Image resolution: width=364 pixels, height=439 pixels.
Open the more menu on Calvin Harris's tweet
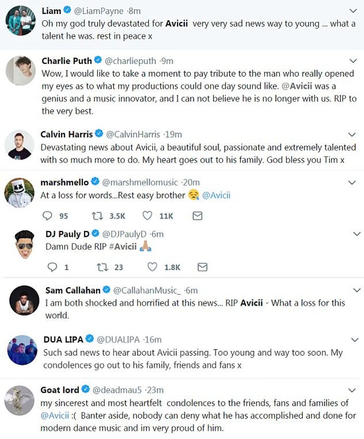pyautogui.click(x=352, y=134)
